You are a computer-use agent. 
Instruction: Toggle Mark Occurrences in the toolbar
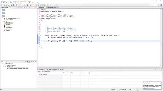click(43, 5)
